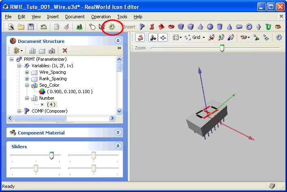The image size is (287, 192).
Task: Collapse the Document Structure panel
Action: click(x=118, y=41)
